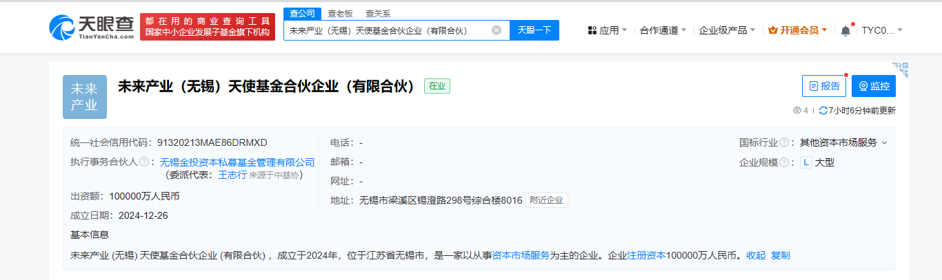Image resolution: width=942 pixels, height=280 pixels.
Task: Open link 无锡金投资本私募基金管理有限公司
Action: (x=237, y=162)
